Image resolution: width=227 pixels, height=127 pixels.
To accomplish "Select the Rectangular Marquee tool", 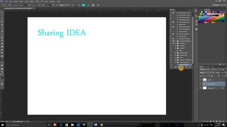I will [2, 16].
